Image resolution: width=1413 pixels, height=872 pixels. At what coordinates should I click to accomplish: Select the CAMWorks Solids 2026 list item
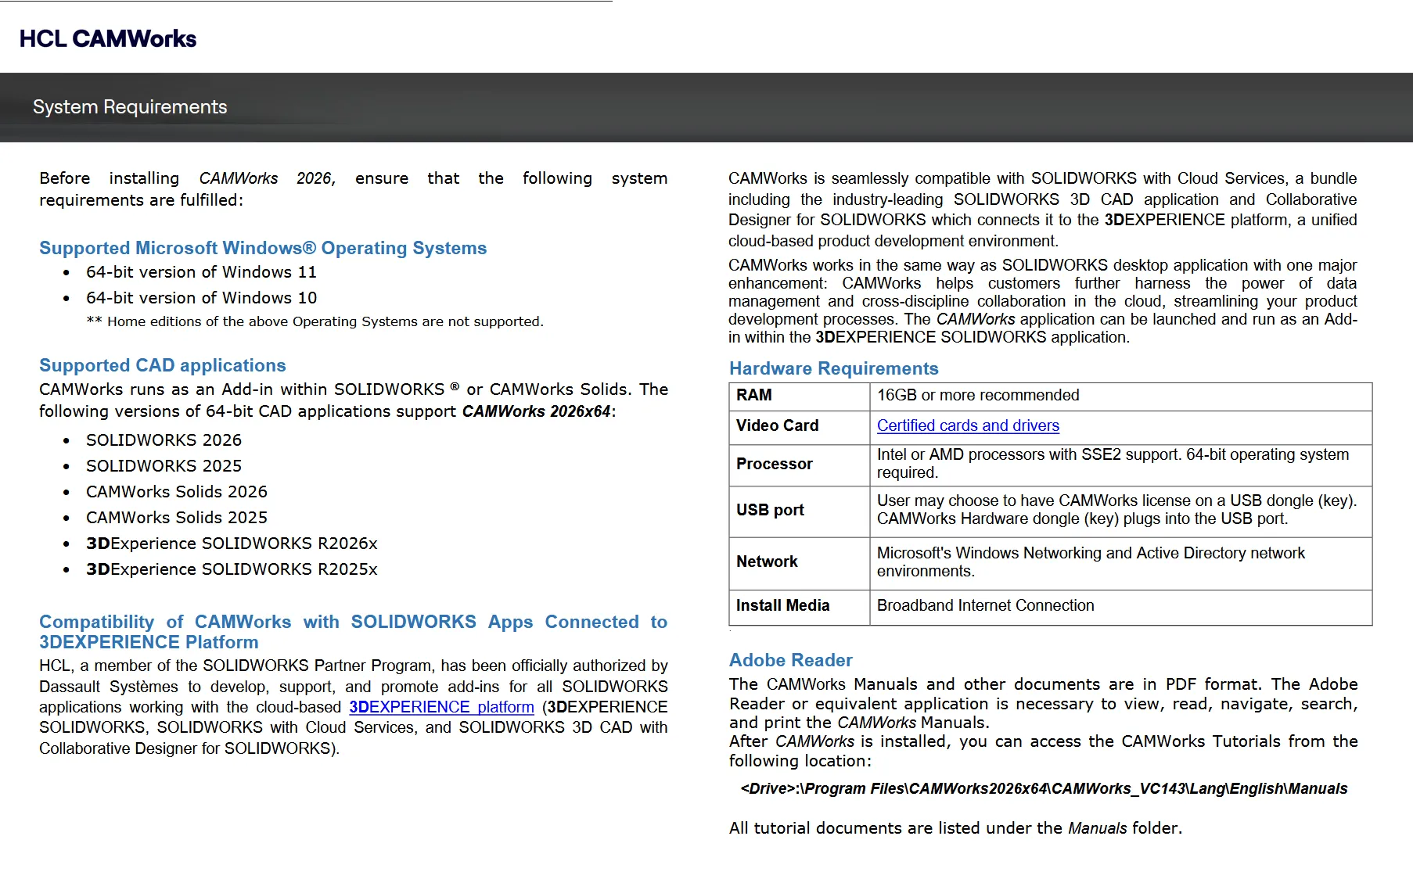click(177, 492)
